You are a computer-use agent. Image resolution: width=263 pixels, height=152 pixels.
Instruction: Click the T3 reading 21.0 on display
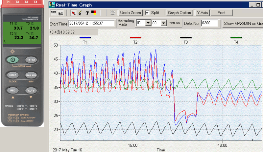35,28
